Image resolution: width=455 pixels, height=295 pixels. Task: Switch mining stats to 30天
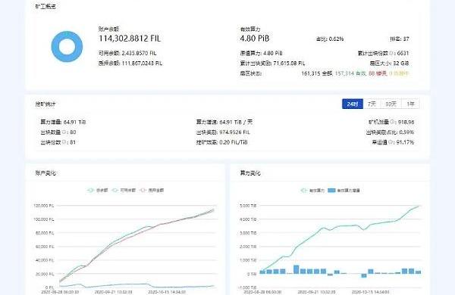pyautogui.click(x=391, y=104)
